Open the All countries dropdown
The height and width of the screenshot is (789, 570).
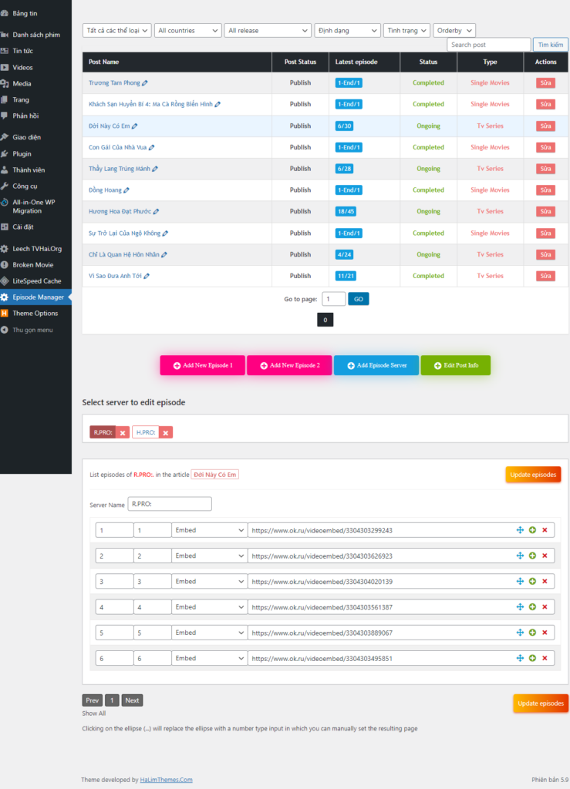[188, 31]
